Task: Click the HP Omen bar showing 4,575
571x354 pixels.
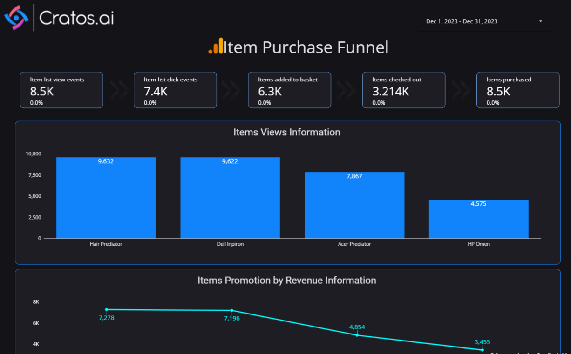Action: click(x=479, y=219)
